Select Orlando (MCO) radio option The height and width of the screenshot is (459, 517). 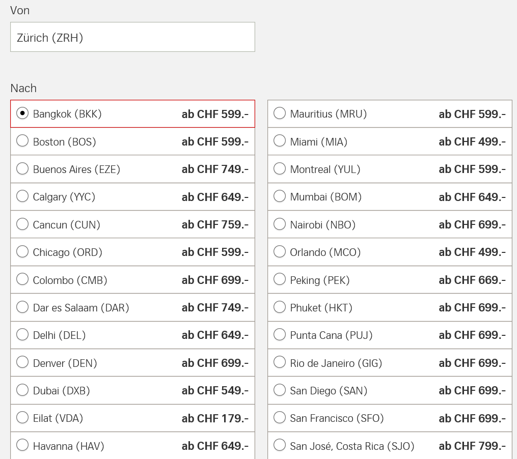coord(280,252)
